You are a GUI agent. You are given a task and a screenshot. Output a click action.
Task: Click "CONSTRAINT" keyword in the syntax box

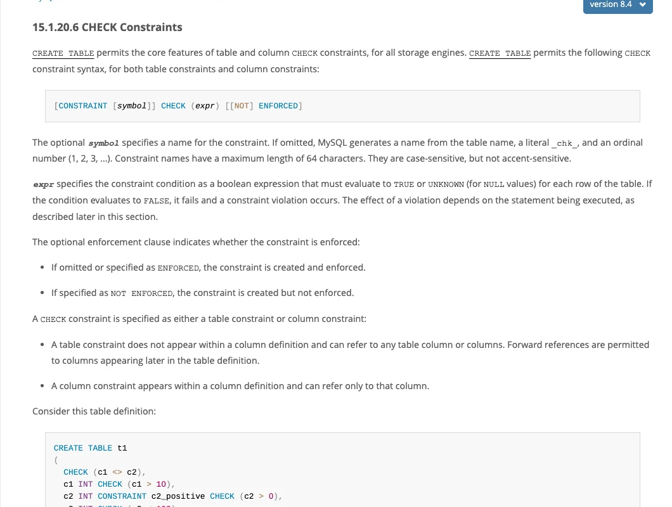click(82, 106)
